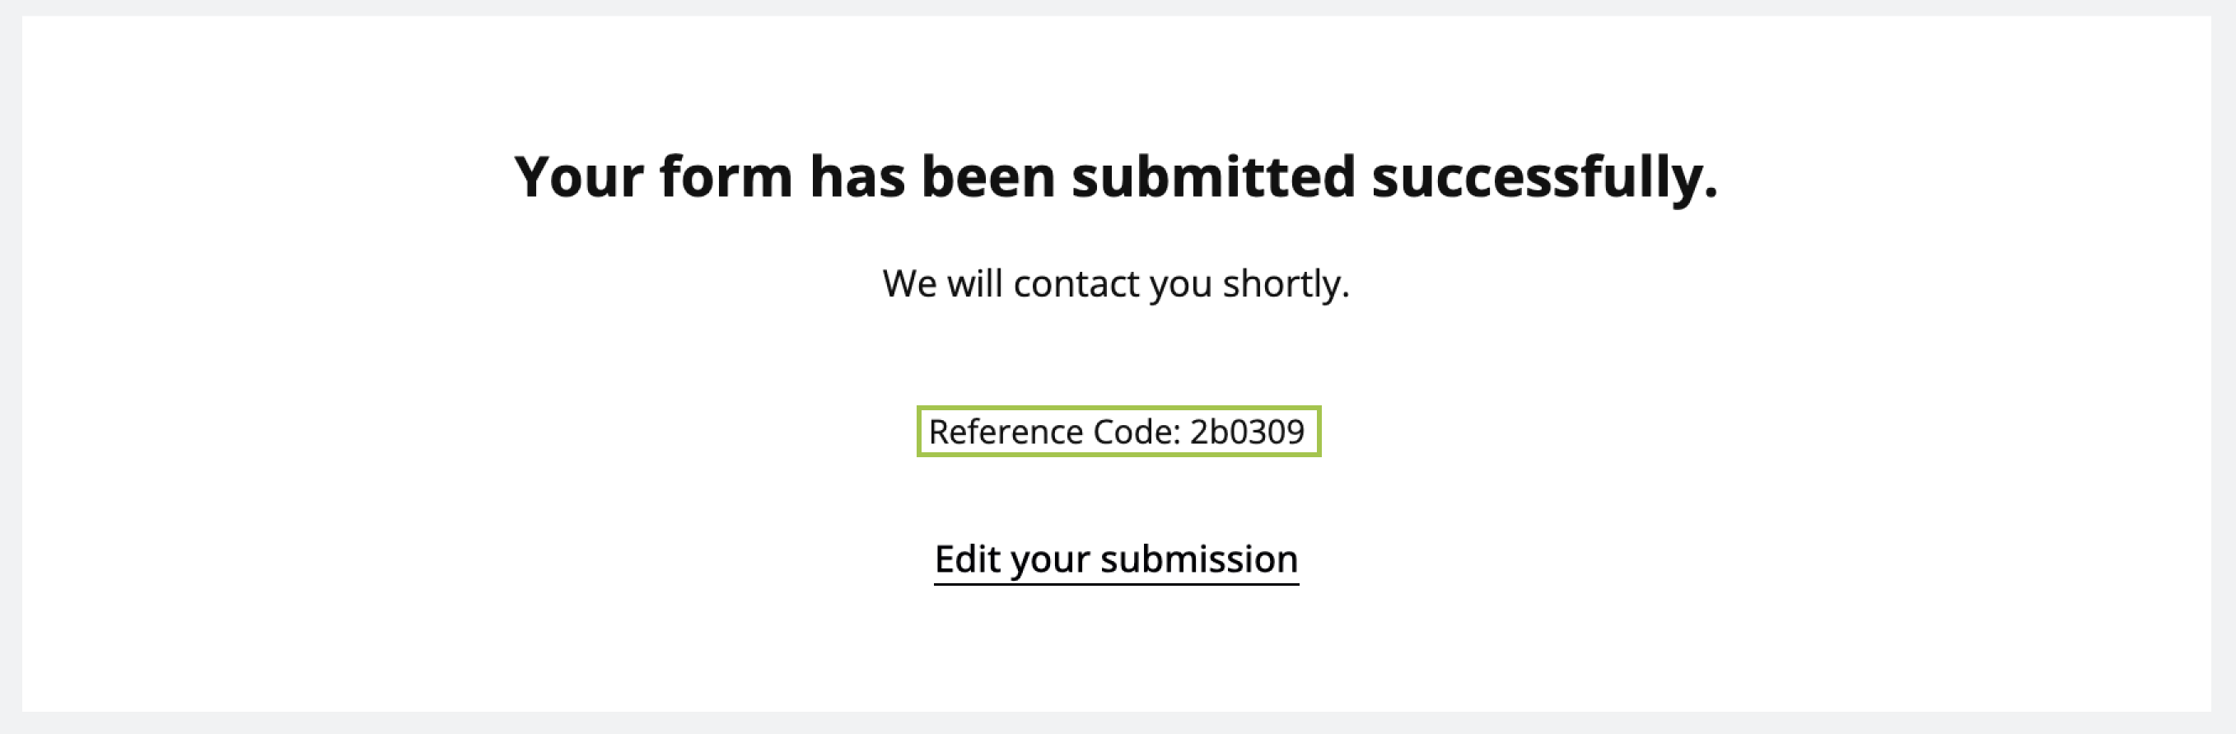Click the Reference Code box
Screen dimensions: 2236x734
1118,432
